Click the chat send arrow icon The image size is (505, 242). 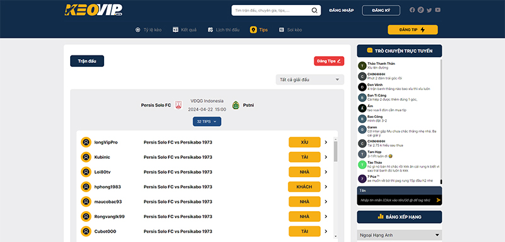[438, 200]
